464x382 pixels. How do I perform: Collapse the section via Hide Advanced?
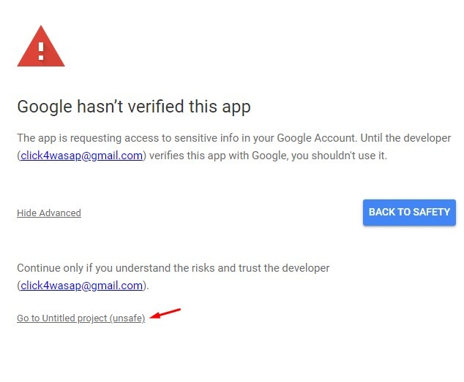(49, 213)
